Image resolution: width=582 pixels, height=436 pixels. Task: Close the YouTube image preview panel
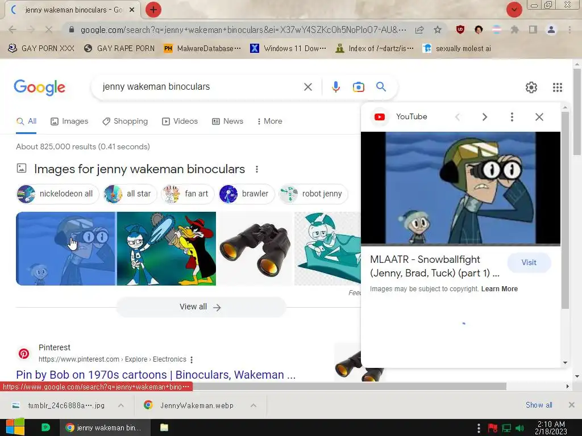[x=539, y=117]
